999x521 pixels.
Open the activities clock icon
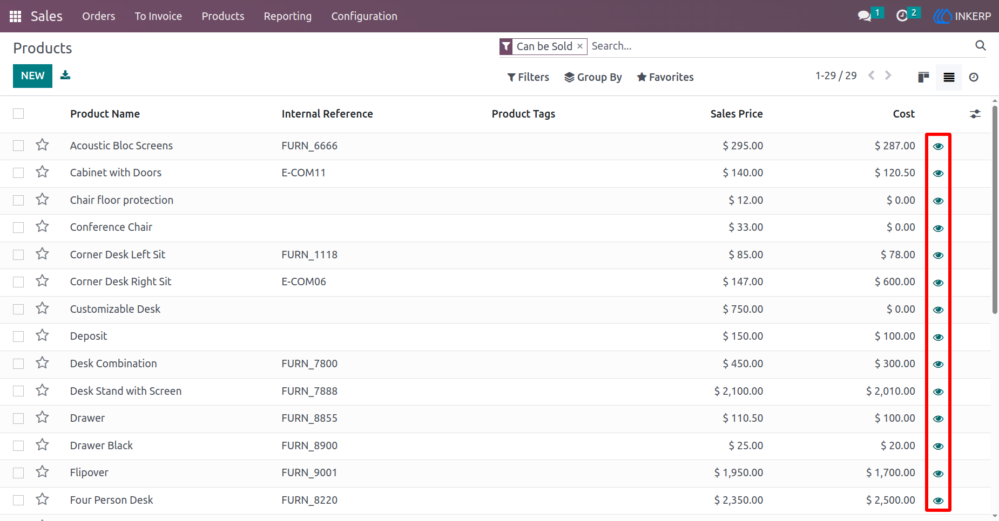pos(902,16)
